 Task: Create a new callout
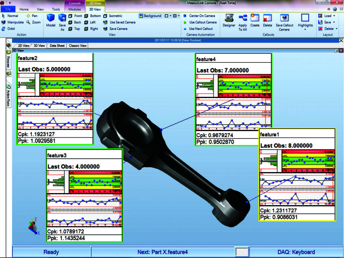tap(255, 21)
